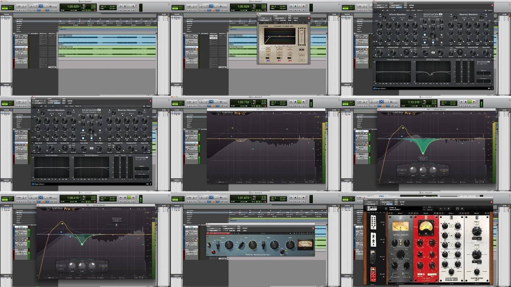Click Play in the transport of the plugin-free session
511x287 pixels.
(x=129, y=6)
